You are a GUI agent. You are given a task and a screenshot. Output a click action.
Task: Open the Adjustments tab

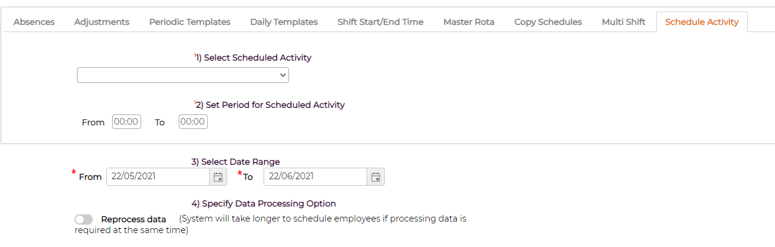[x=102, y=22]
